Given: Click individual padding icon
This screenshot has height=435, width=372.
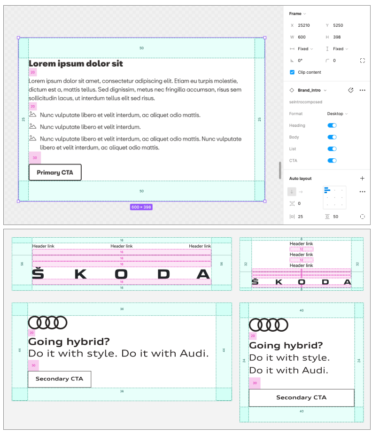Looking at the screenshot, I should pos(362,217).
